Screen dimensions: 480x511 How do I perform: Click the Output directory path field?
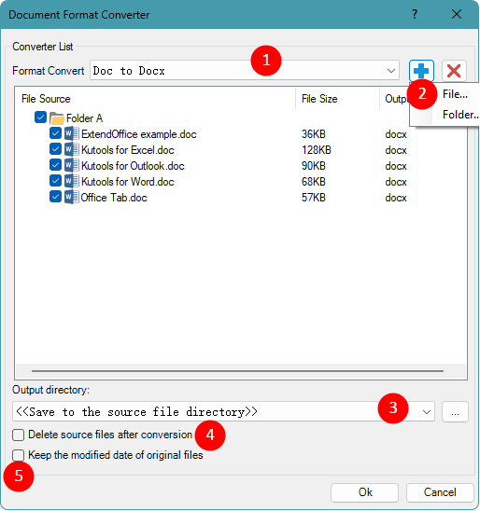tap(223, 412)
